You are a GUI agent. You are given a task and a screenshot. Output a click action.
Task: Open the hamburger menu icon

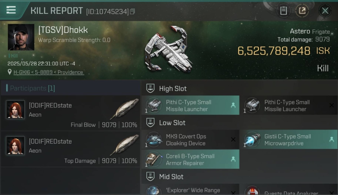pyautogui.click(x=11, y=10)
